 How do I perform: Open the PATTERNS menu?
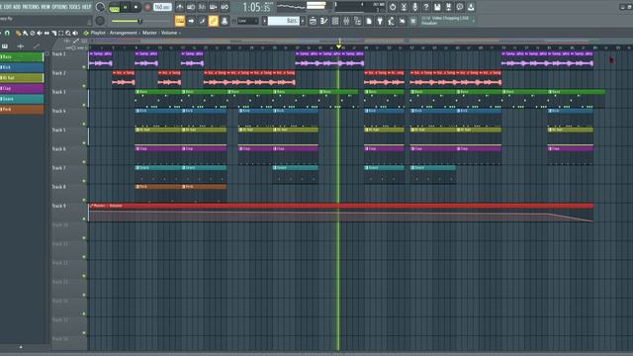tap(31, 7)
